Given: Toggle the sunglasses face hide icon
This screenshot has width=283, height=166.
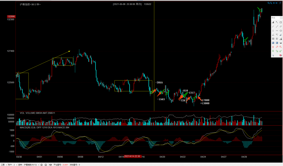Looking at the screenshot, I should pos(50,165).
